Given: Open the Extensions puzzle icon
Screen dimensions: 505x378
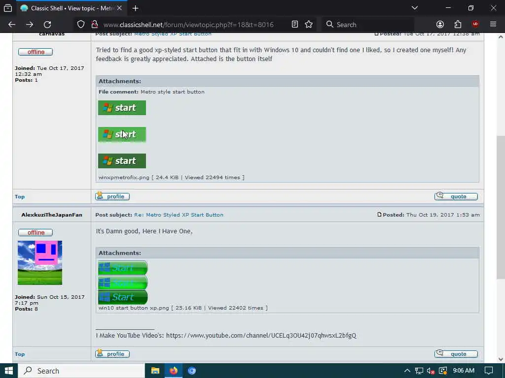Looking at the screenshot, I should pos(458,25).
